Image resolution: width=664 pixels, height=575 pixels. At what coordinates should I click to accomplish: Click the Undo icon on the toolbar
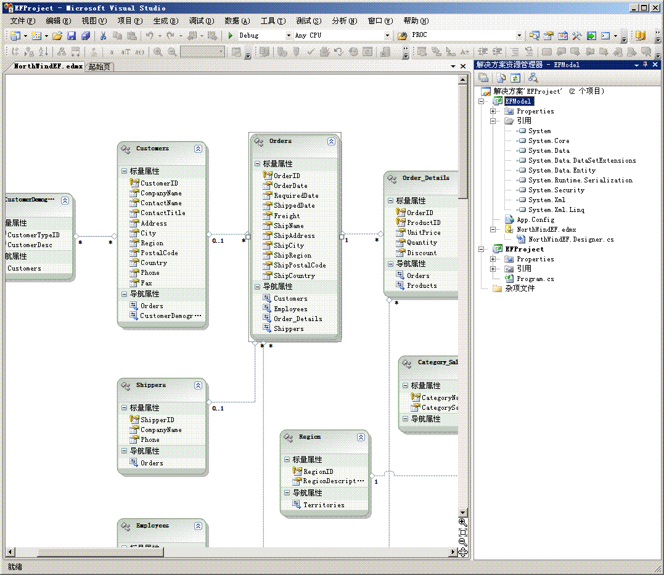[x=151, y=35]
